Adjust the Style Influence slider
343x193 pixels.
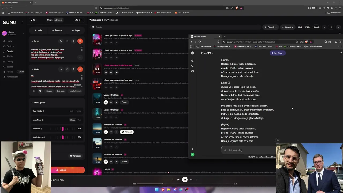[x=62, y=137]
